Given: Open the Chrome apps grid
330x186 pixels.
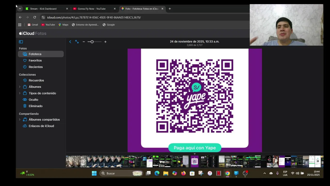Looking at the screenshot, I should point(20,25).
